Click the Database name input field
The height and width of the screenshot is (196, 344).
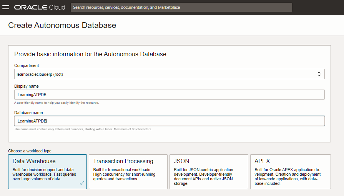pos(170,121)
